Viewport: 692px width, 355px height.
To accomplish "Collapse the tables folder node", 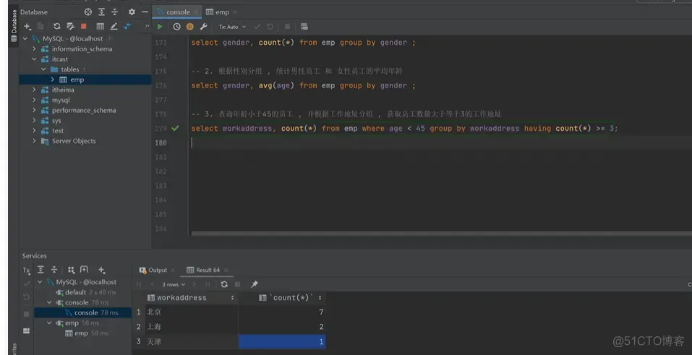I will click(43, 69).
